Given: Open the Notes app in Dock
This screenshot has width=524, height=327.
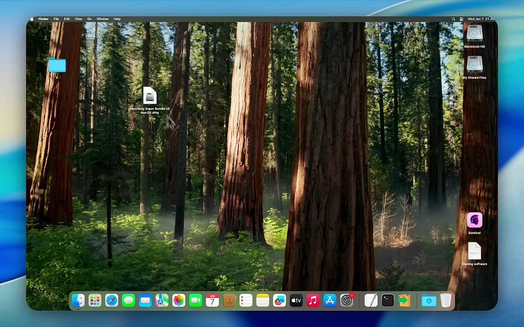Looking at the screenshot, I should pyautogui.click(x=262, y=300).
